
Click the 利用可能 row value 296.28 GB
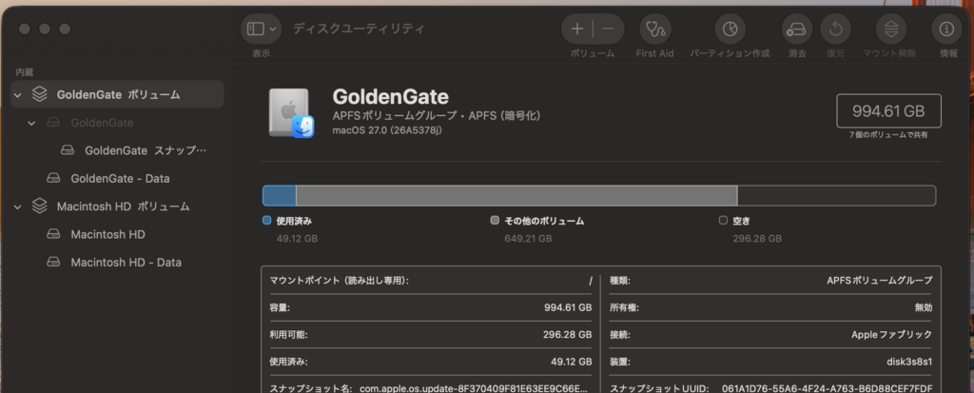pyautogui.click(x=568, y=335)
